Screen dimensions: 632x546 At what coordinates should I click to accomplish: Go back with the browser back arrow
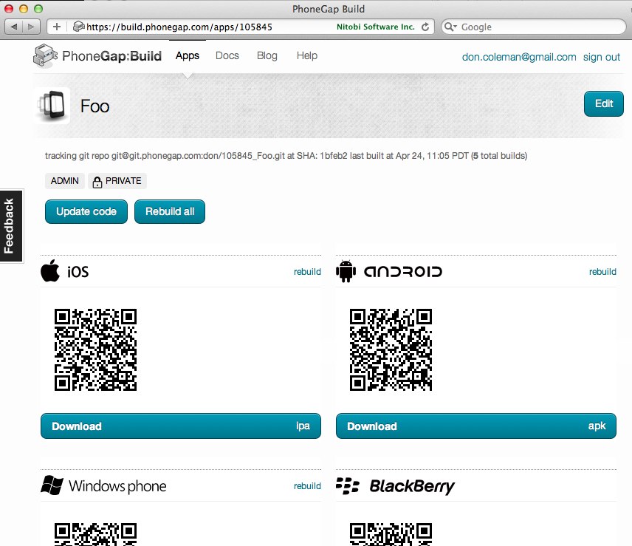click(14, 27)
